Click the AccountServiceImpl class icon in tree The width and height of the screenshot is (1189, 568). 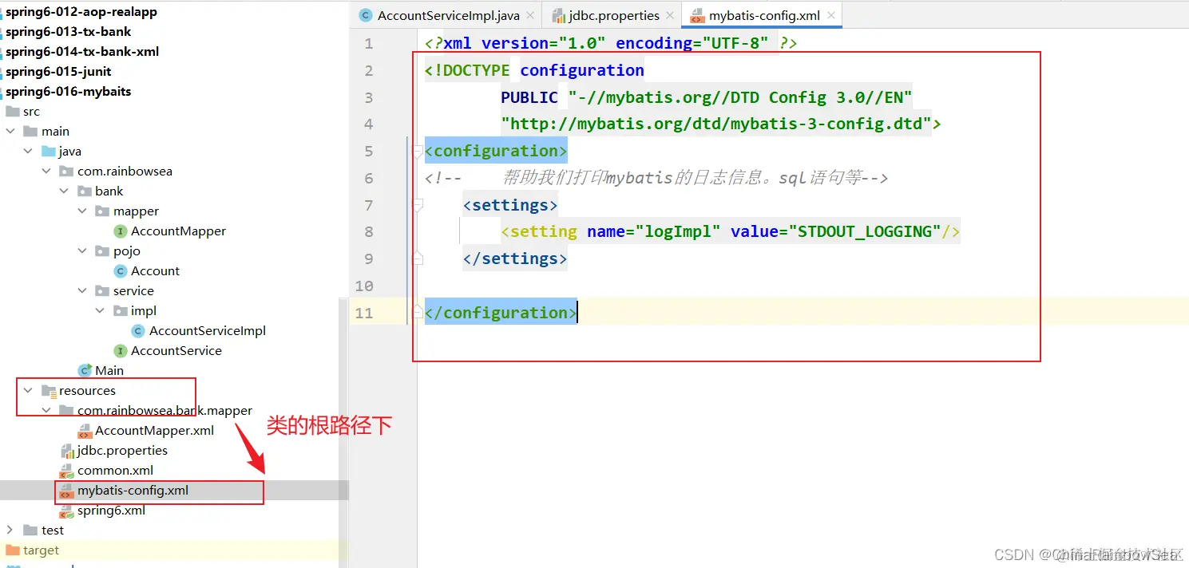pyautogui.click(x=138, y=330)
